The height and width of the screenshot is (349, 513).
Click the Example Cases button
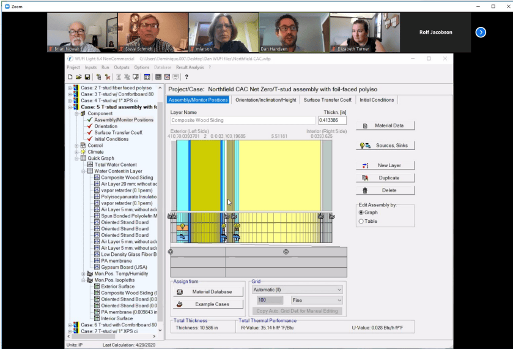[208, 304]
